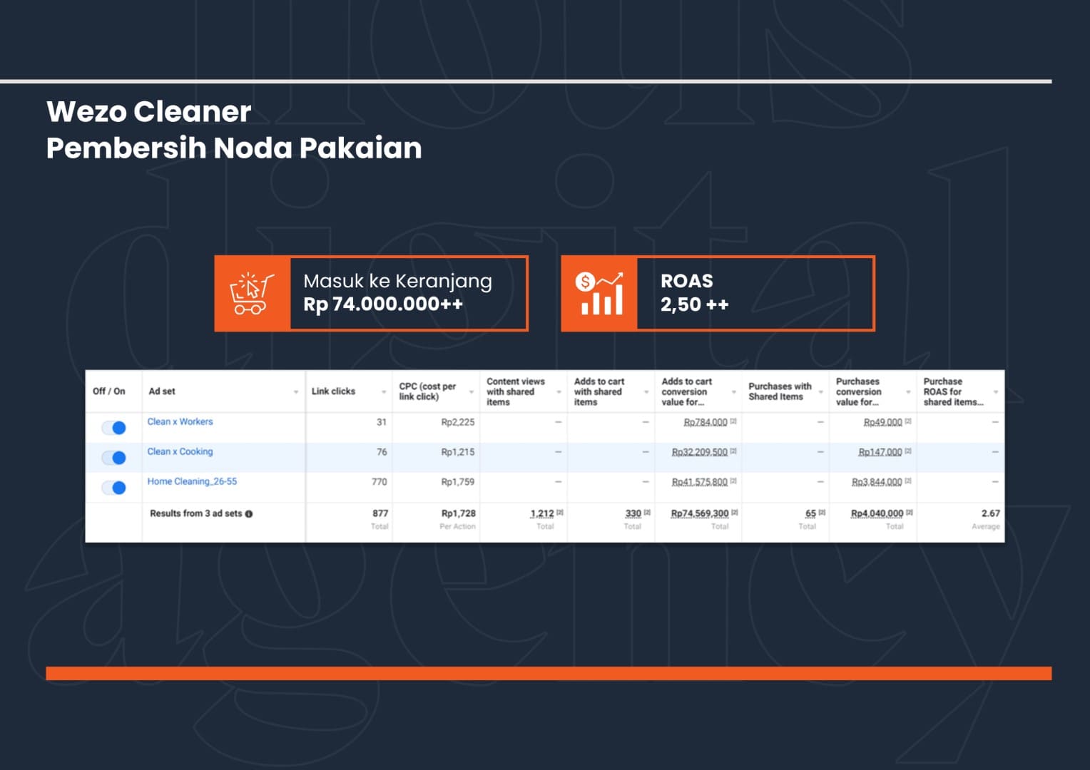Click info icon beside Results from 3 ad sets
Viewport: 1090px width, 770px height.
pyautogui.click(x=249, y=514)
